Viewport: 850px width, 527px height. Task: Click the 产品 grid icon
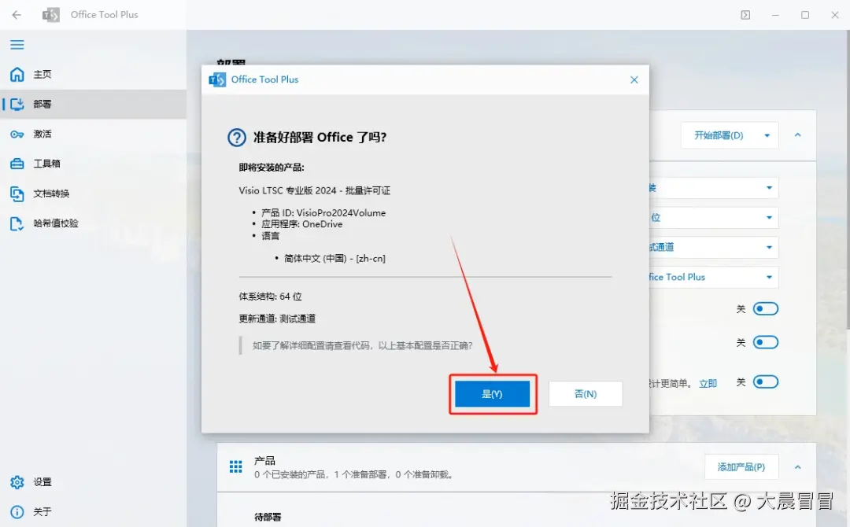click(x=236, y=467)
